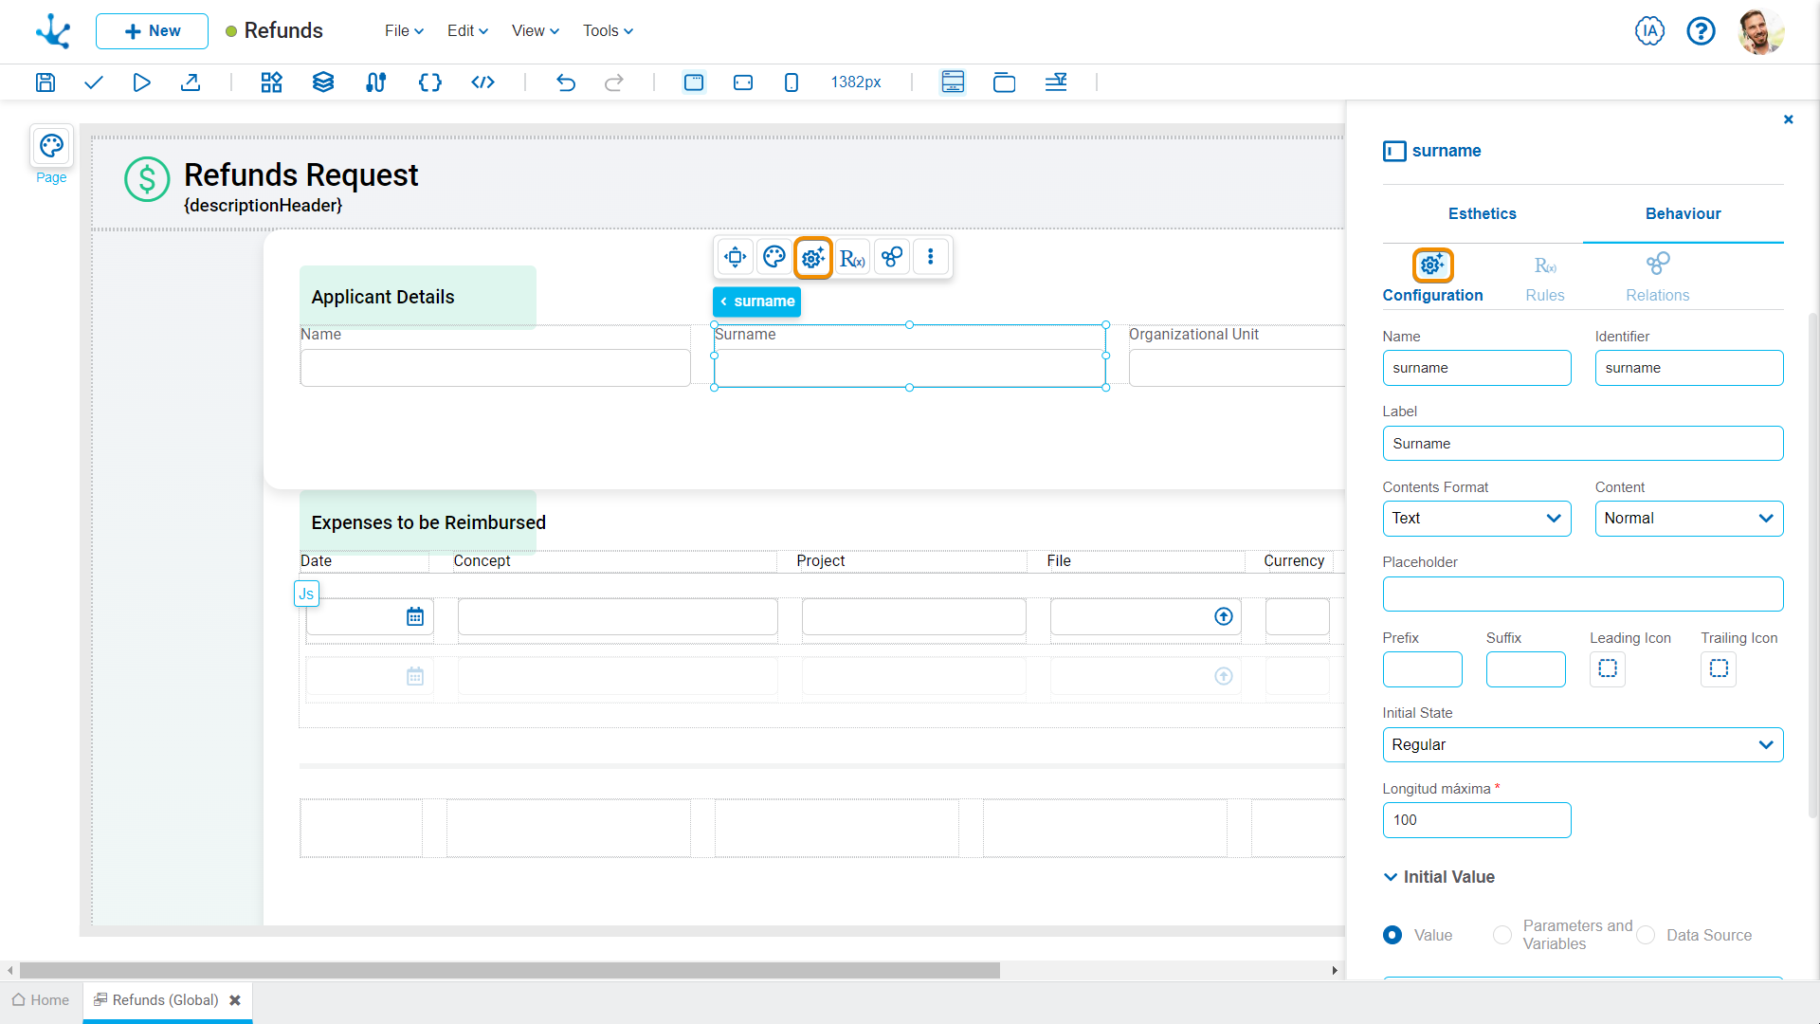Open the code view brackets icon

pyautogui.click(x=482, y=82)
